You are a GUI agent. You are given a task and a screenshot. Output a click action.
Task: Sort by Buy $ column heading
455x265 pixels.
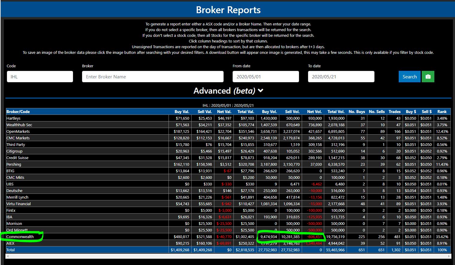pyautogui.click(x=411, y=112)
